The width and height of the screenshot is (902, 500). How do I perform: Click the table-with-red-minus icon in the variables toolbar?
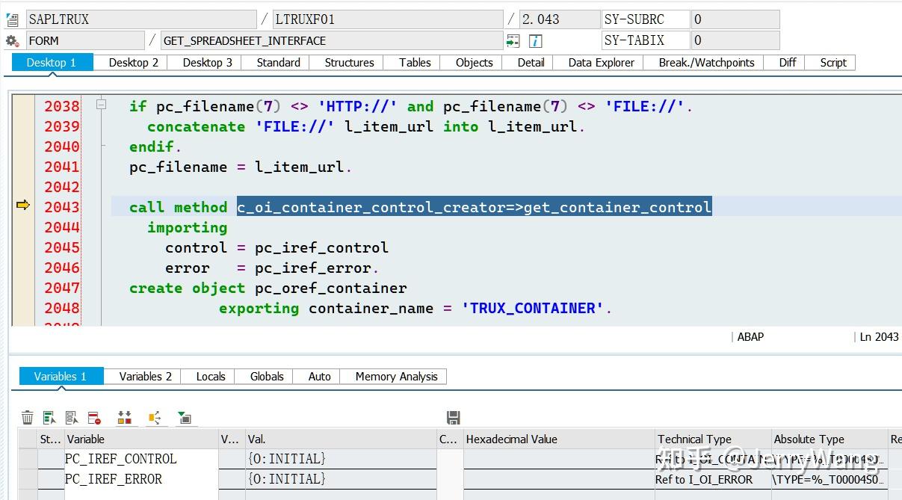point(95,417)
